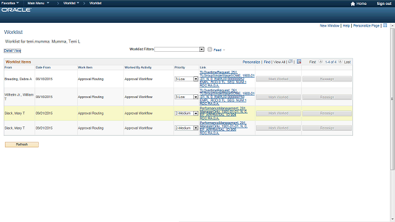
Task: Click Sign out
Action: pos(384,4)
